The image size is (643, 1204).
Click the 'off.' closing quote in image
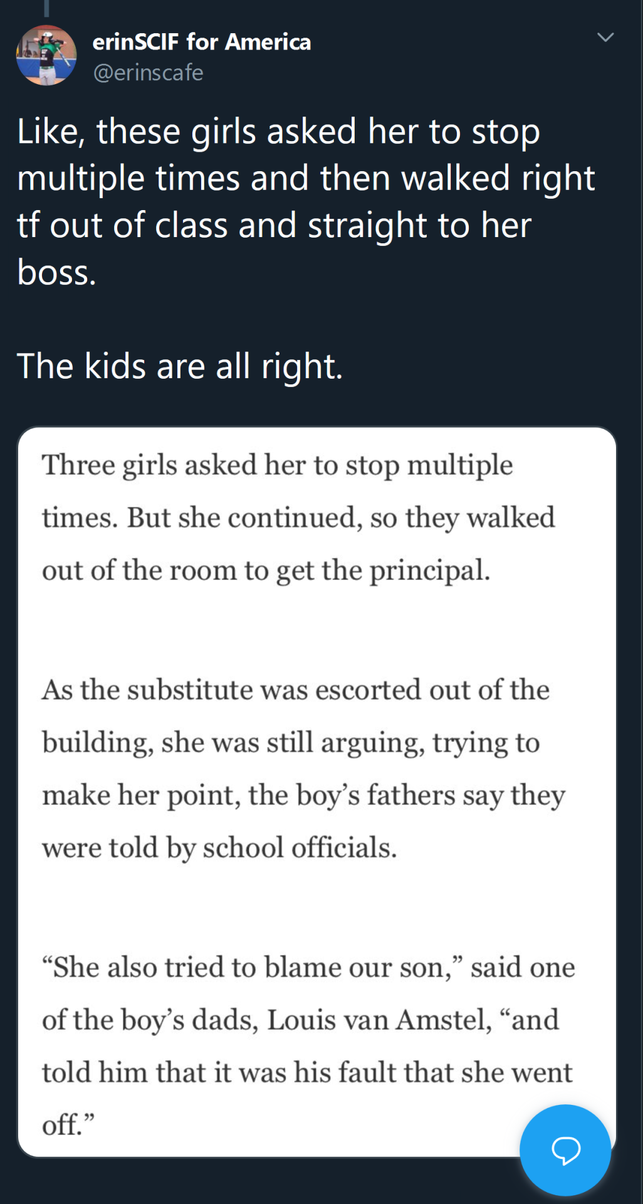(68, 1125)
